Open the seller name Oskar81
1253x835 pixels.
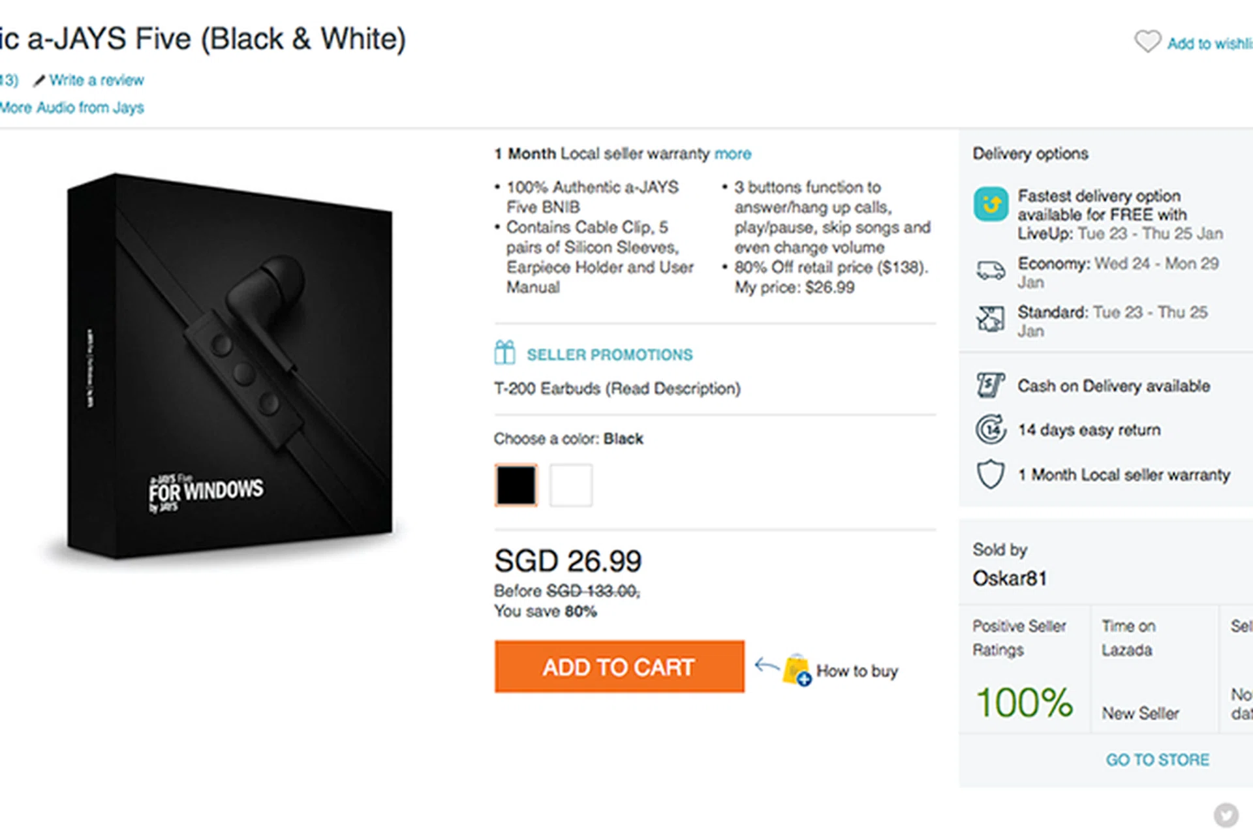(1010, 578)
